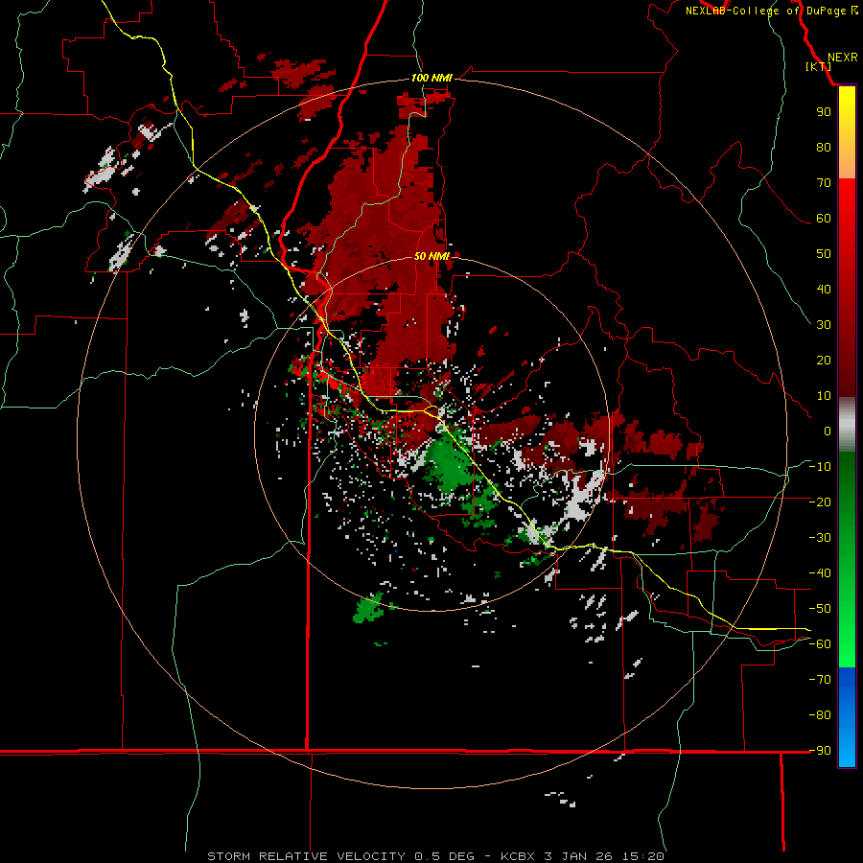Click the -10 scale value

pos(820,467)
